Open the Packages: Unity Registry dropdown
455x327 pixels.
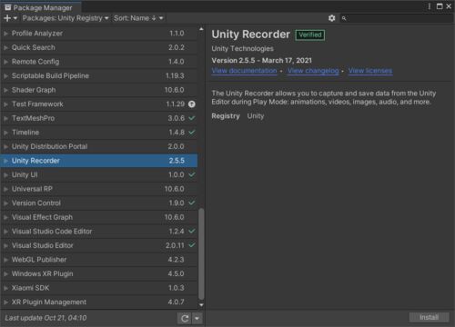(x=66, y=18)
